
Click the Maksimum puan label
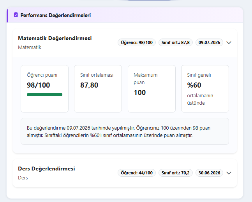[x=146, y=79]
